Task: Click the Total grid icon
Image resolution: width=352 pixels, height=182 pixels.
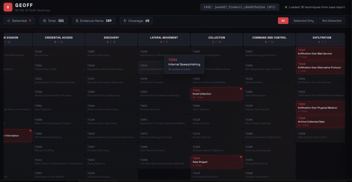Action: pos(45,21)
